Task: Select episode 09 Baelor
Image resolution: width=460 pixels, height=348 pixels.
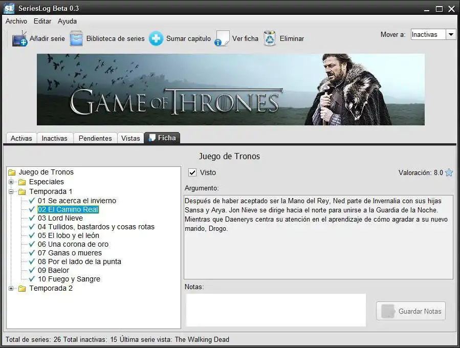Action: click(53, 270)
